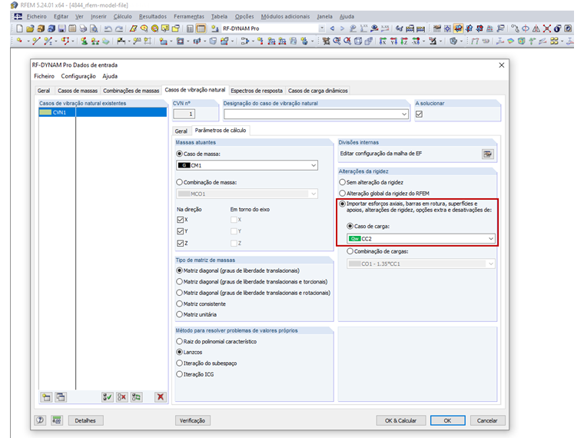
Task: Click the Detalhes button
Action: (x=85, y=420)
